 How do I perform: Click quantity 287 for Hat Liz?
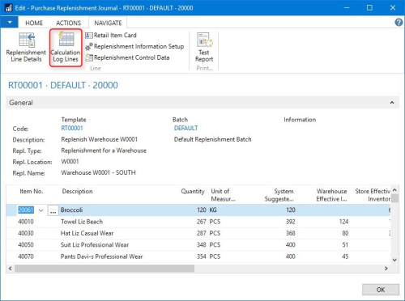pos(202,233)
